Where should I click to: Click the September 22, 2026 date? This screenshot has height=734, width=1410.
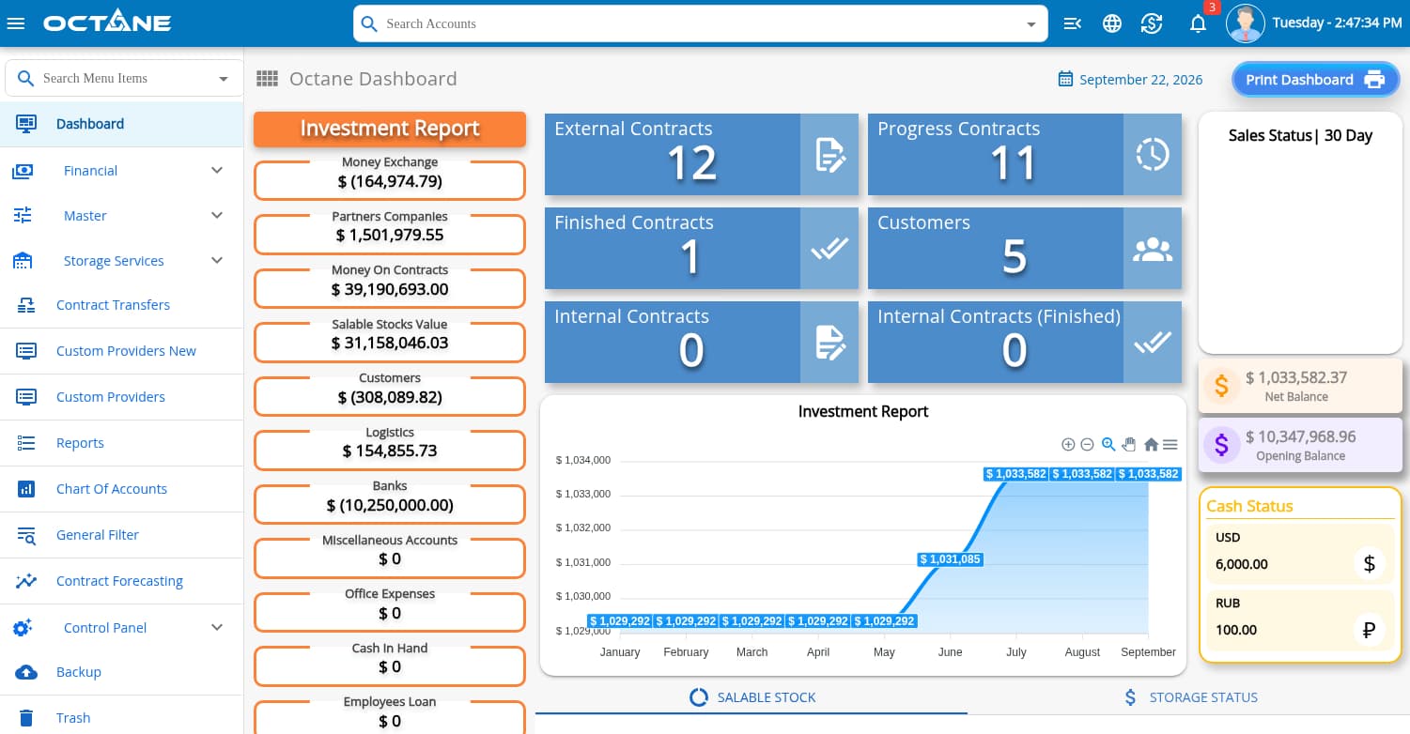(1141, 80)
